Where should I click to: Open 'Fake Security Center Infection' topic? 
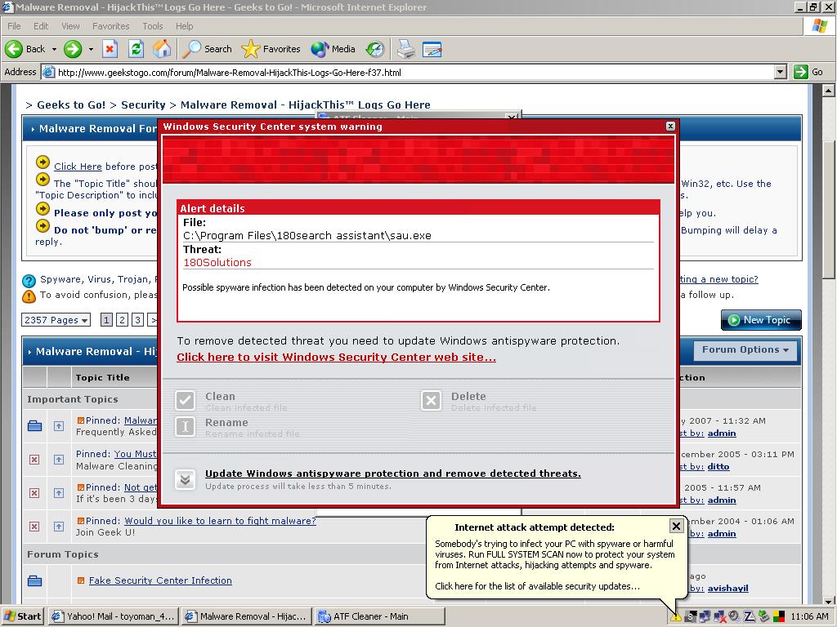[x=160, y=580]
